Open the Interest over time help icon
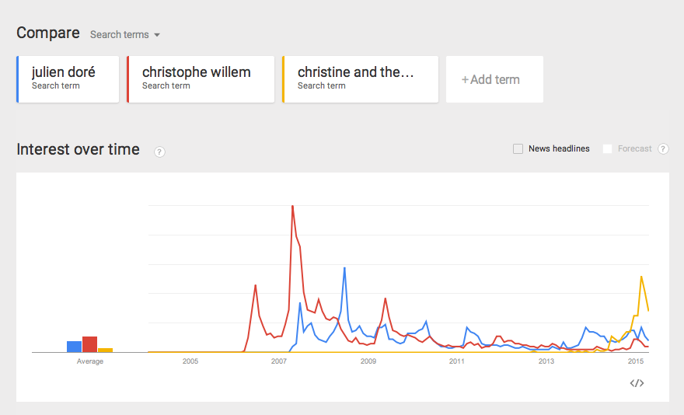 tap(159, 152)
